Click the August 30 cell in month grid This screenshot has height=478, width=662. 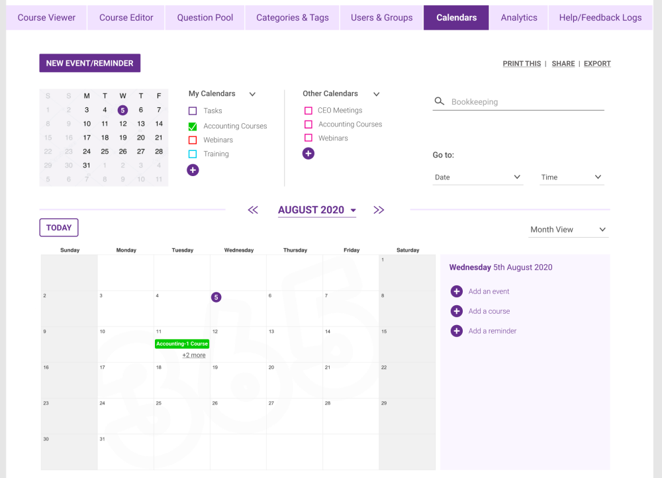[x=70, y=452]
